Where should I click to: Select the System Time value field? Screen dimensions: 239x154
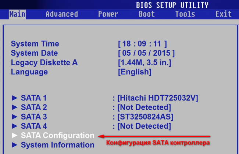(142, 44)
